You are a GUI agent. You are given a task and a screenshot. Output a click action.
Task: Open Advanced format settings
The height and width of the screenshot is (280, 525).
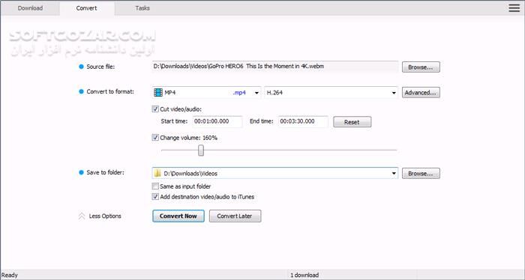(x=421, y=93)
